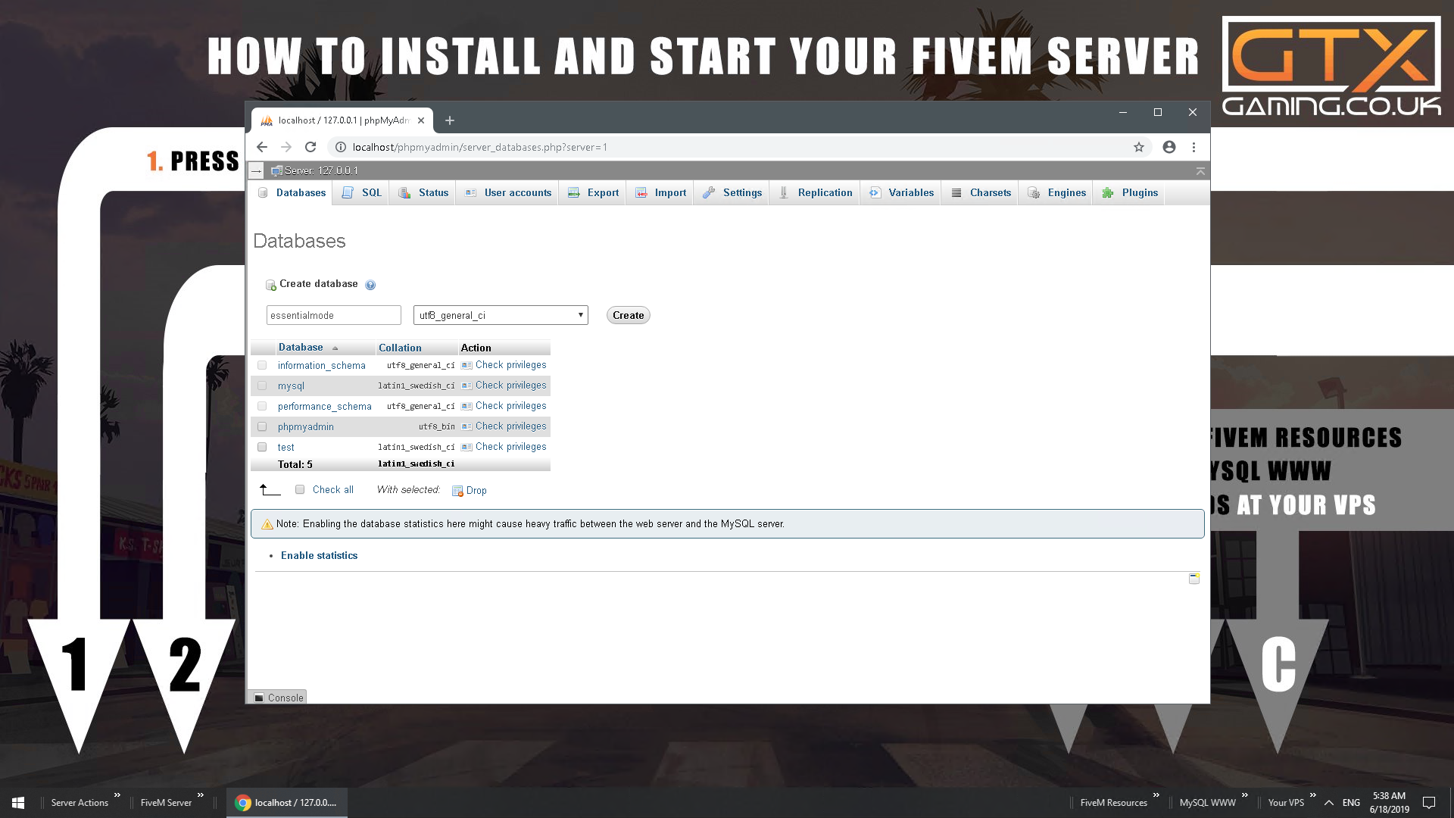Open the Export tab
1454x818 pixels.
594,192
